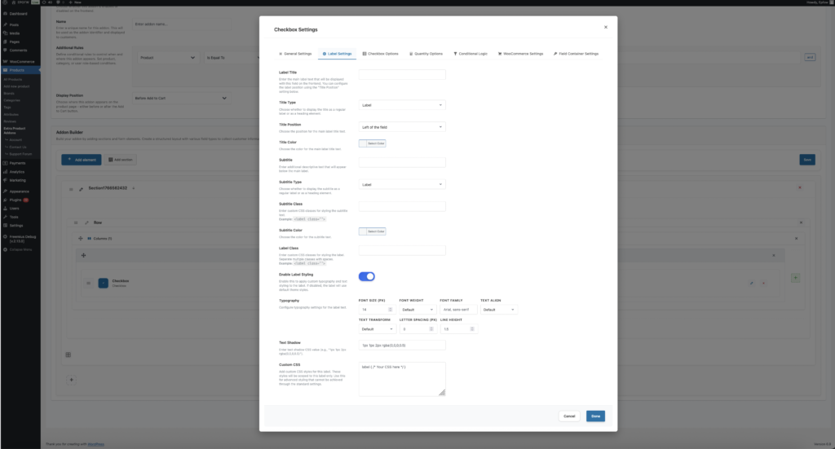This screenshot has width=835, height=449.
Task: Open the Subtitle Color picker
Action: 373,231
